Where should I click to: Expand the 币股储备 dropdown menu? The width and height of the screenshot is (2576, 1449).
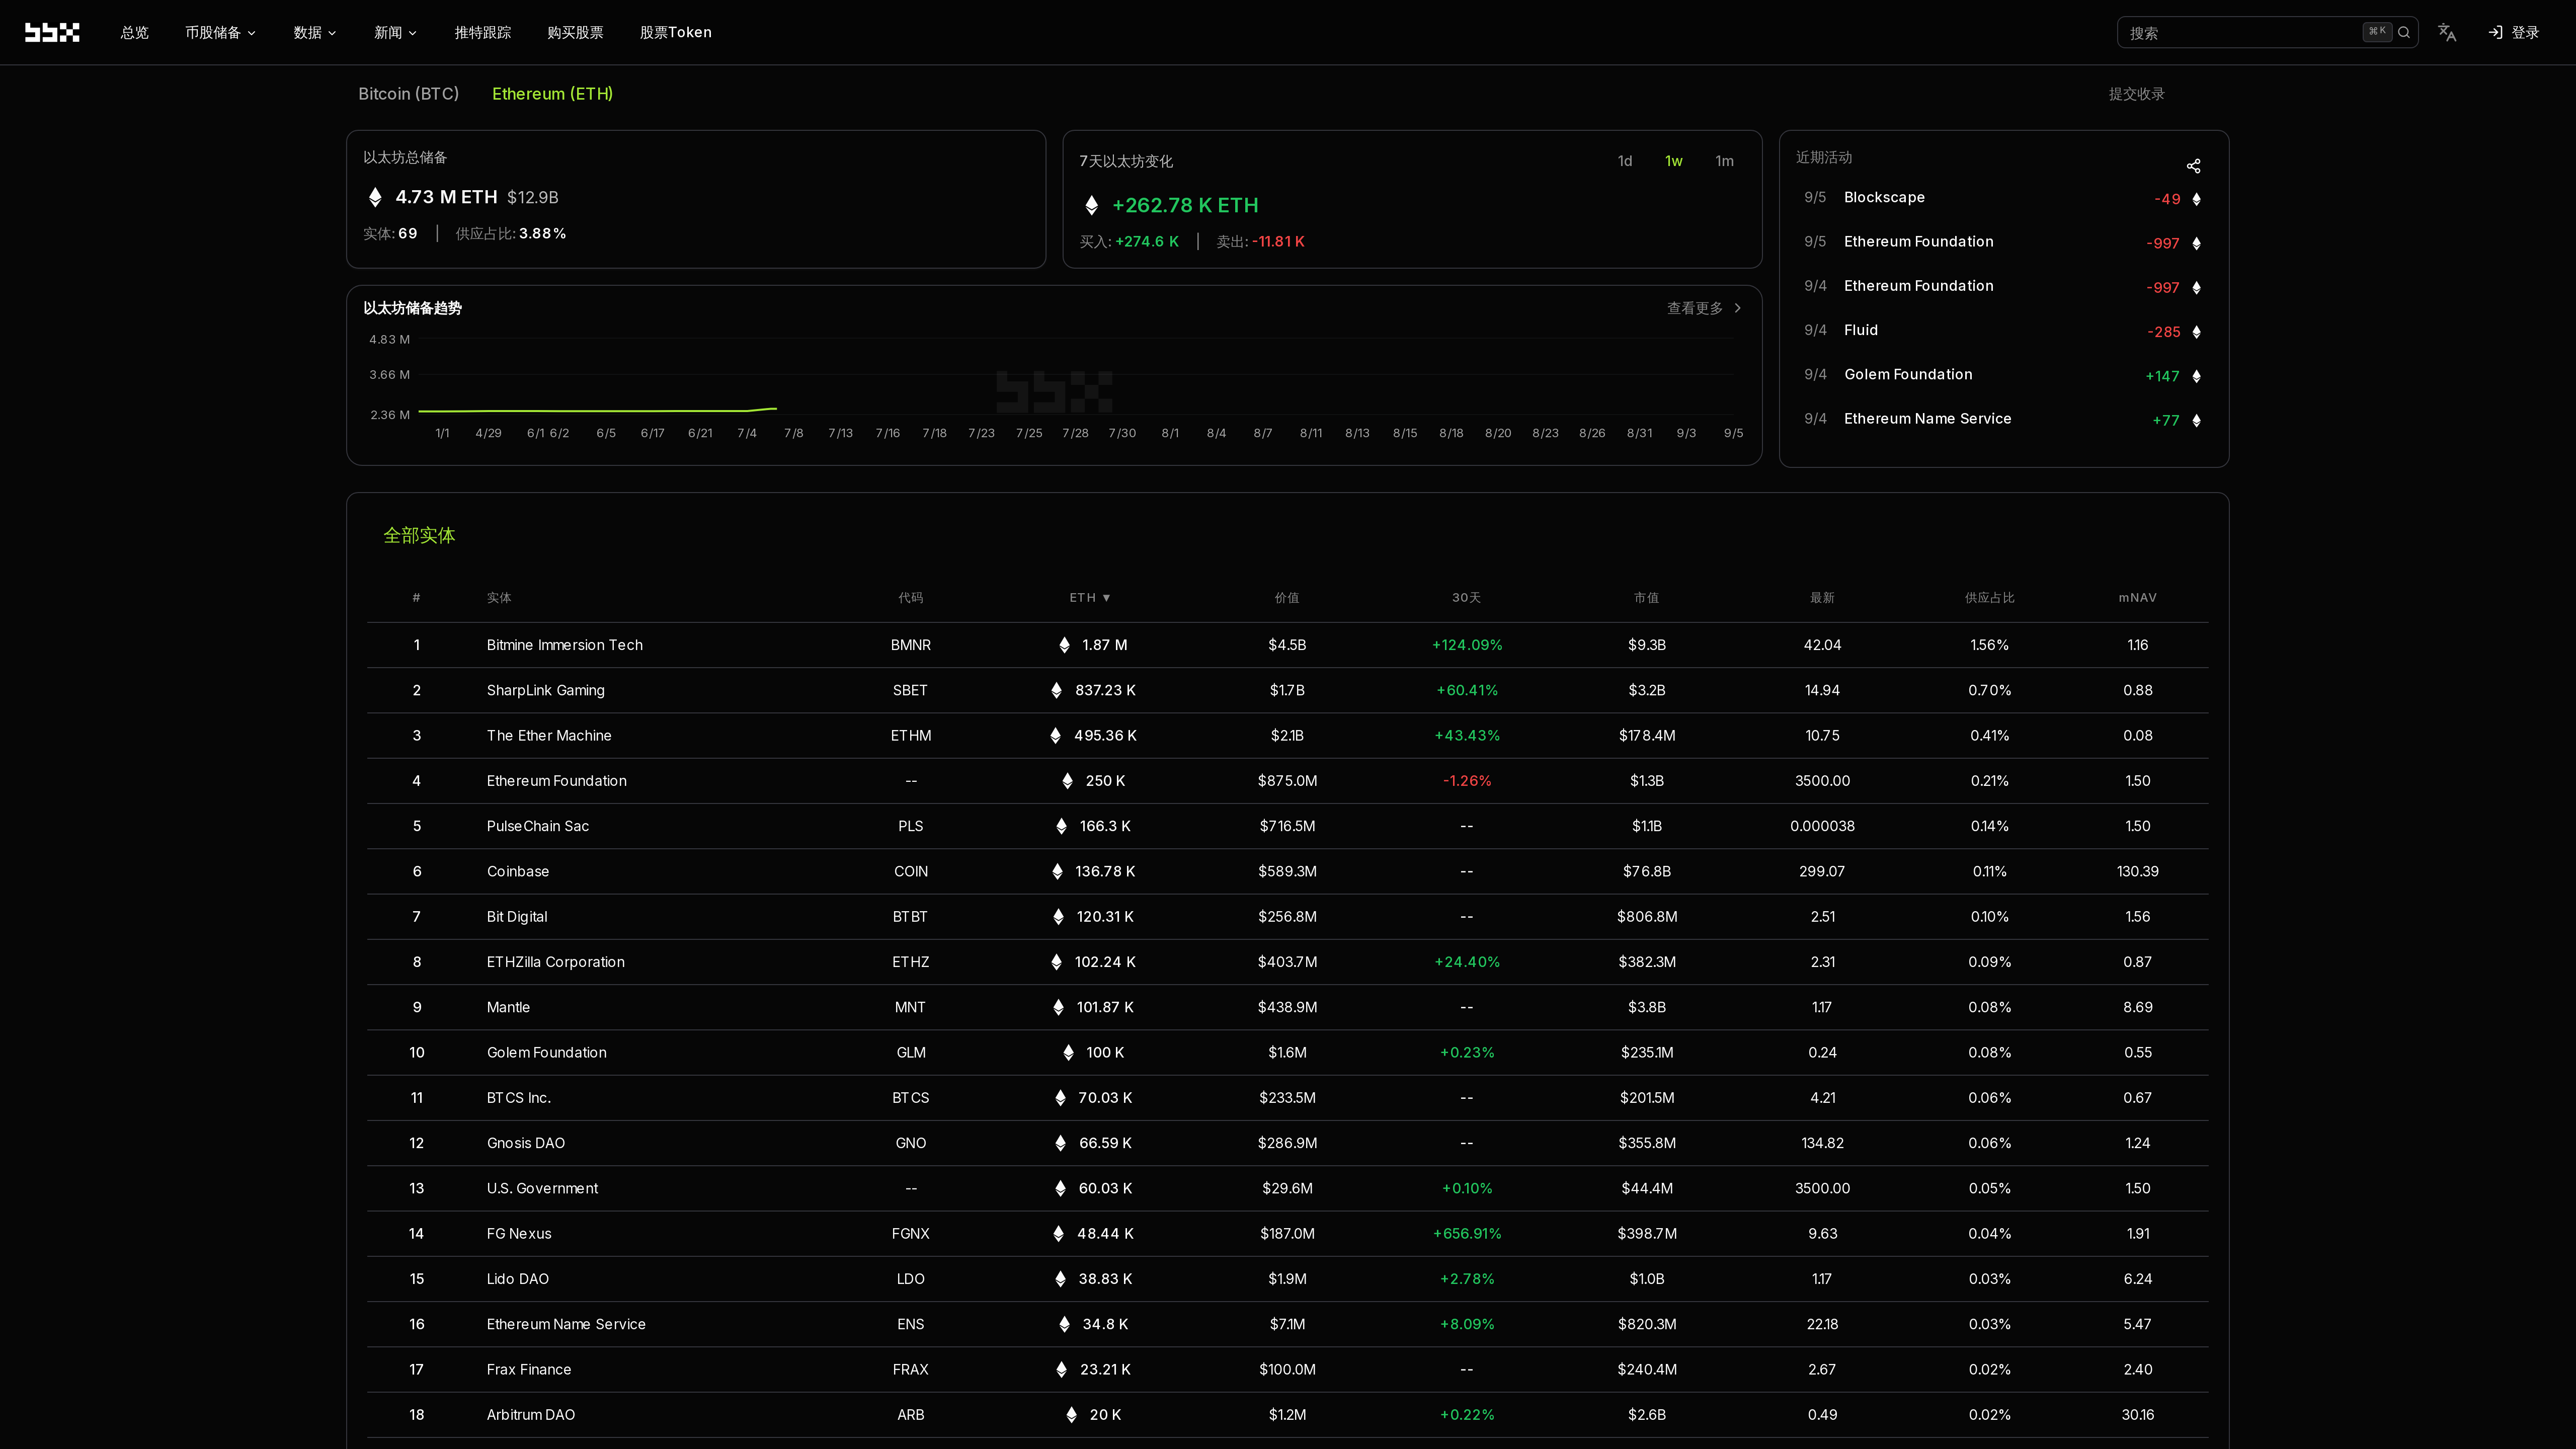click(220, 32)
